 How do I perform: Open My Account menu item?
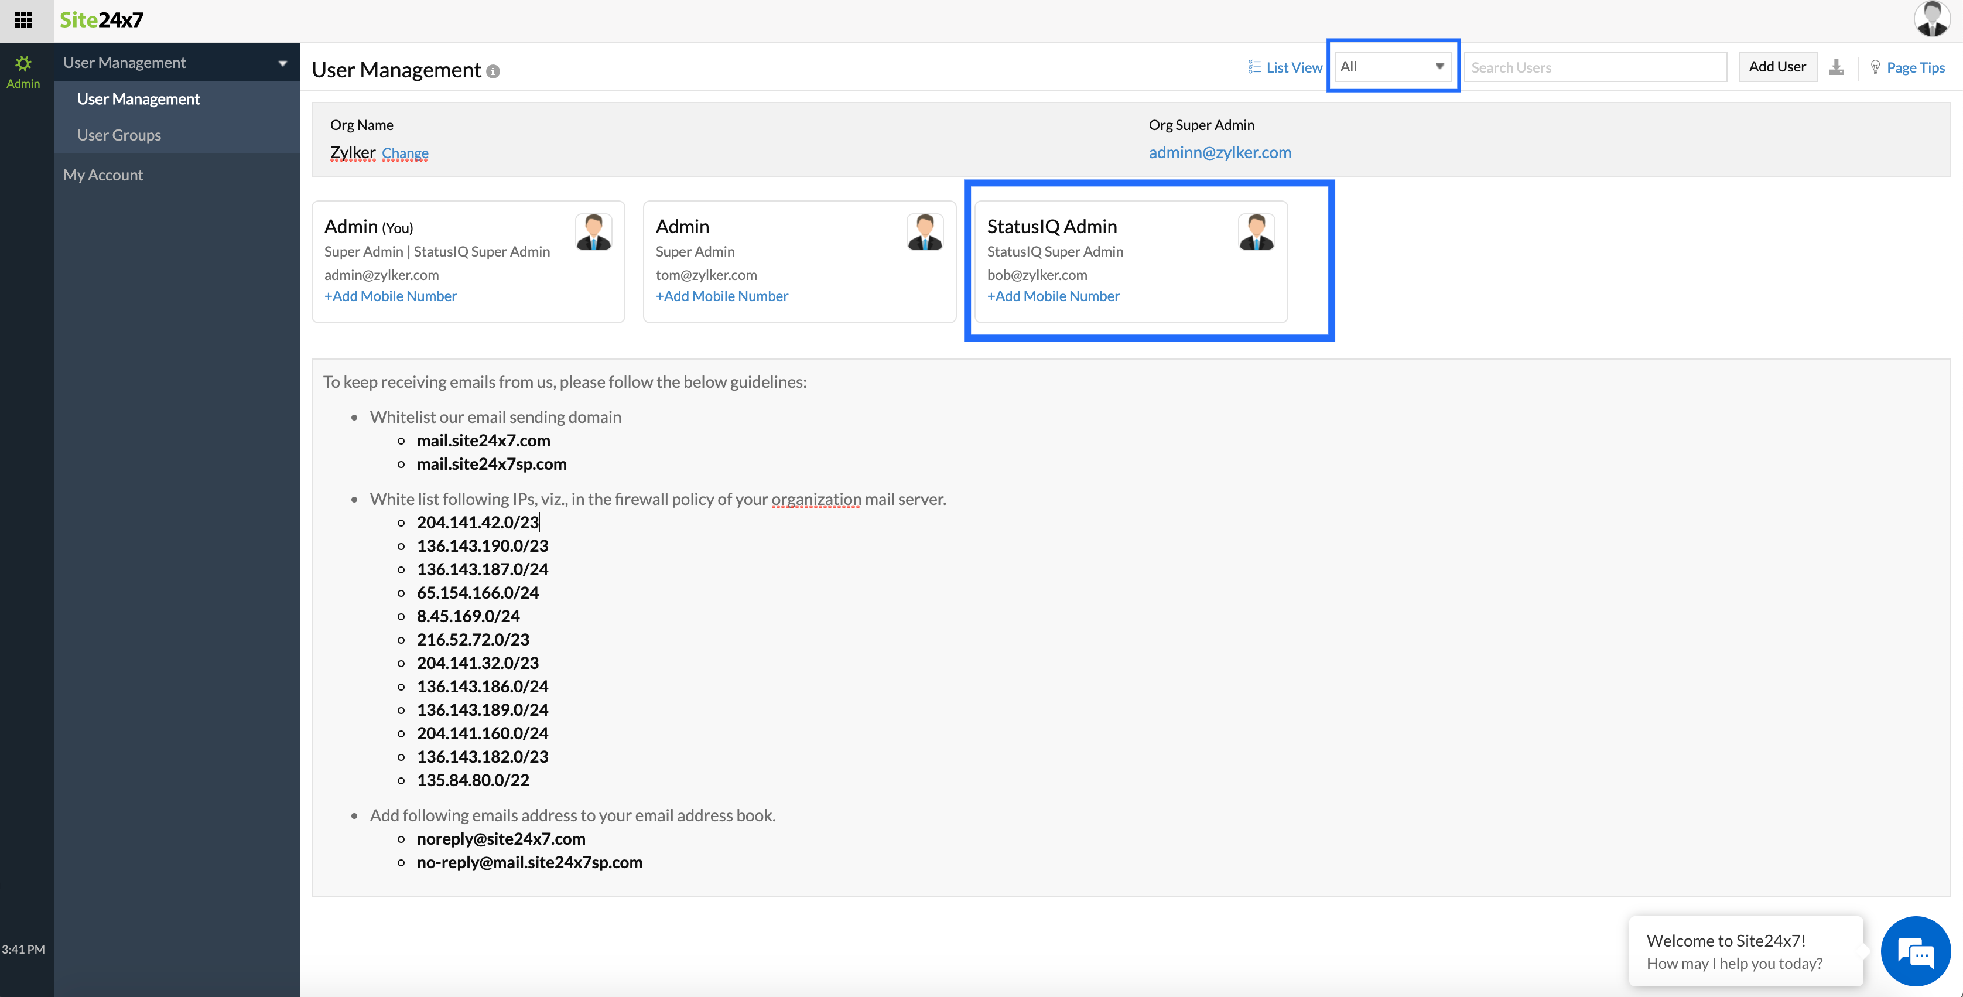pyautogui.click(x=103, y=175)
